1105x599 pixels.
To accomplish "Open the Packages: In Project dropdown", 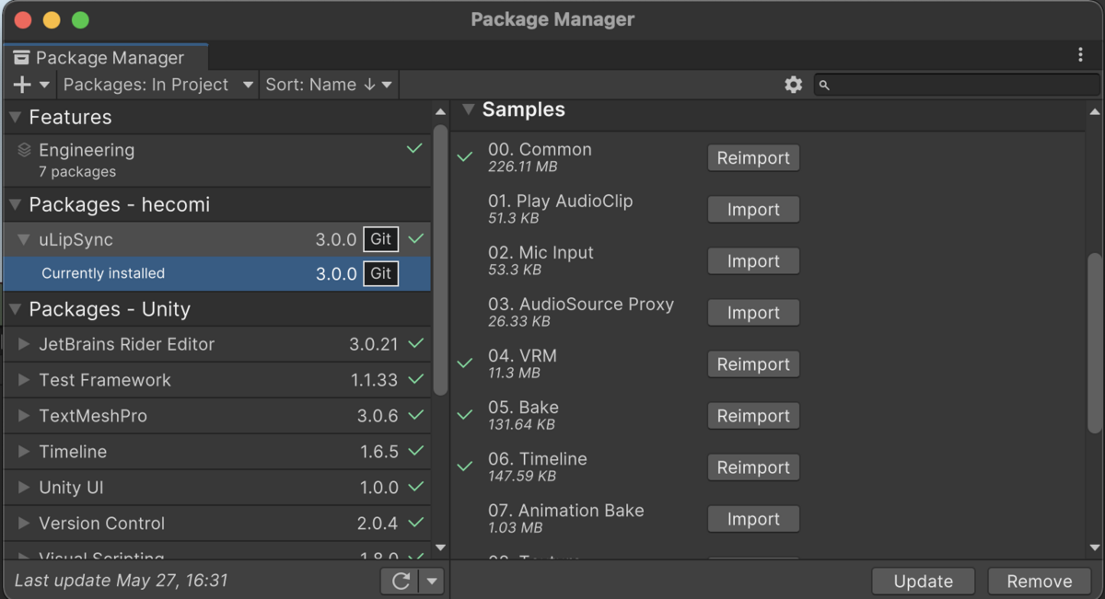I will click(157, 85).
